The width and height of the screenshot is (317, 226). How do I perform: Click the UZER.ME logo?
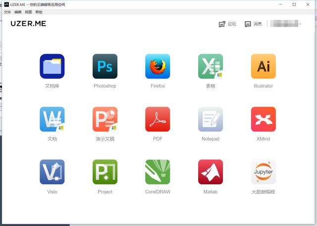pyautogui.click(x=28, y=23)
